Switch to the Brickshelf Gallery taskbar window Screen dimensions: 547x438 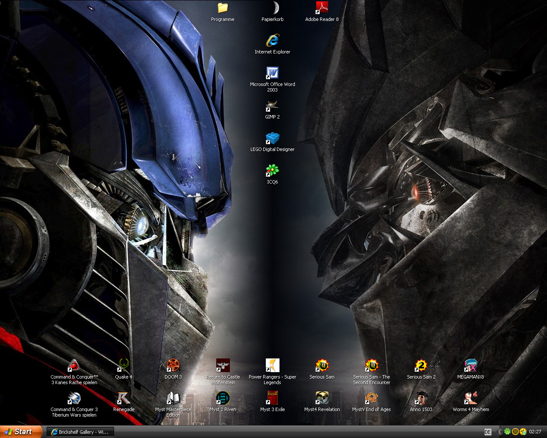[80, 432]
